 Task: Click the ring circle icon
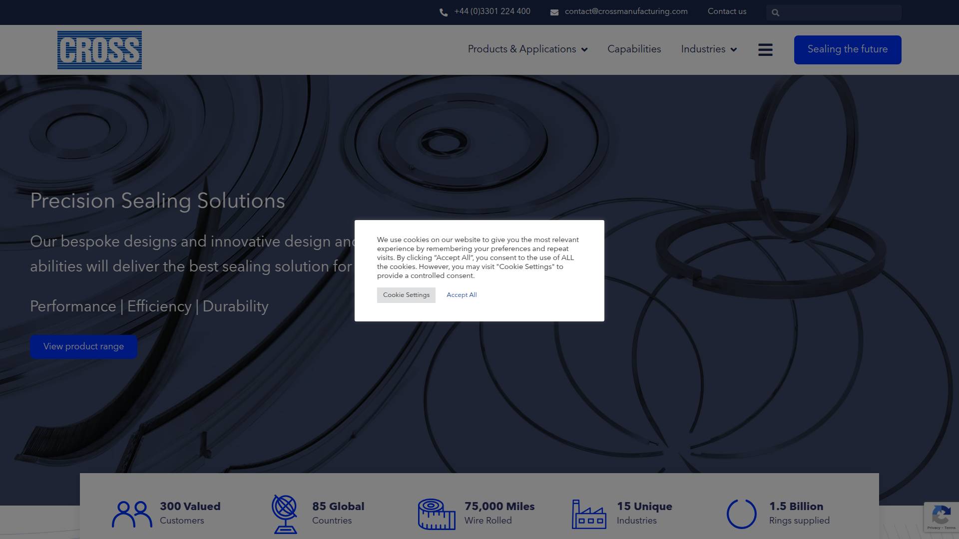click(x=741, y=514)
